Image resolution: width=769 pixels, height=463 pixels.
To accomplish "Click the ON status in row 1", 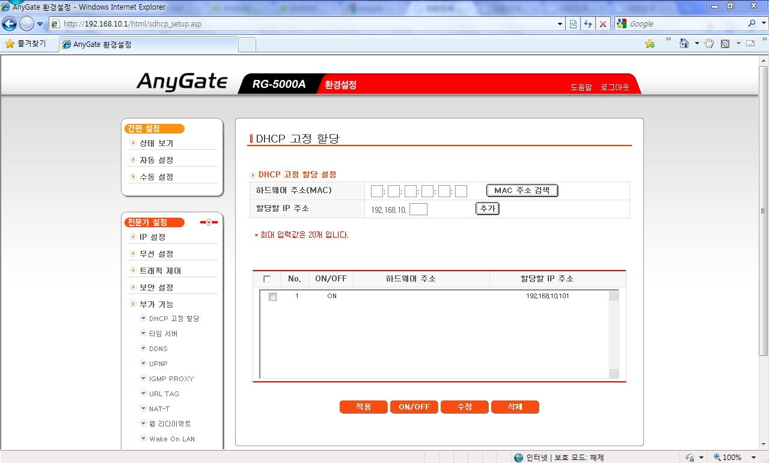I will click(x=332, y=296).
